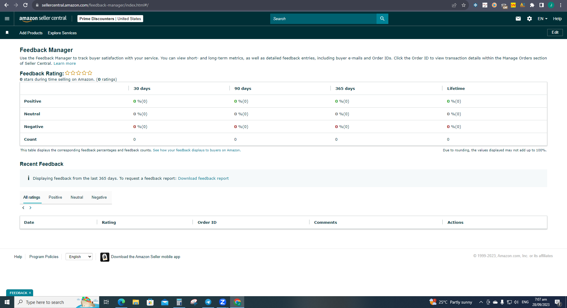
Task: Open Explore Services menu item
Action: [x=62, y=33]
